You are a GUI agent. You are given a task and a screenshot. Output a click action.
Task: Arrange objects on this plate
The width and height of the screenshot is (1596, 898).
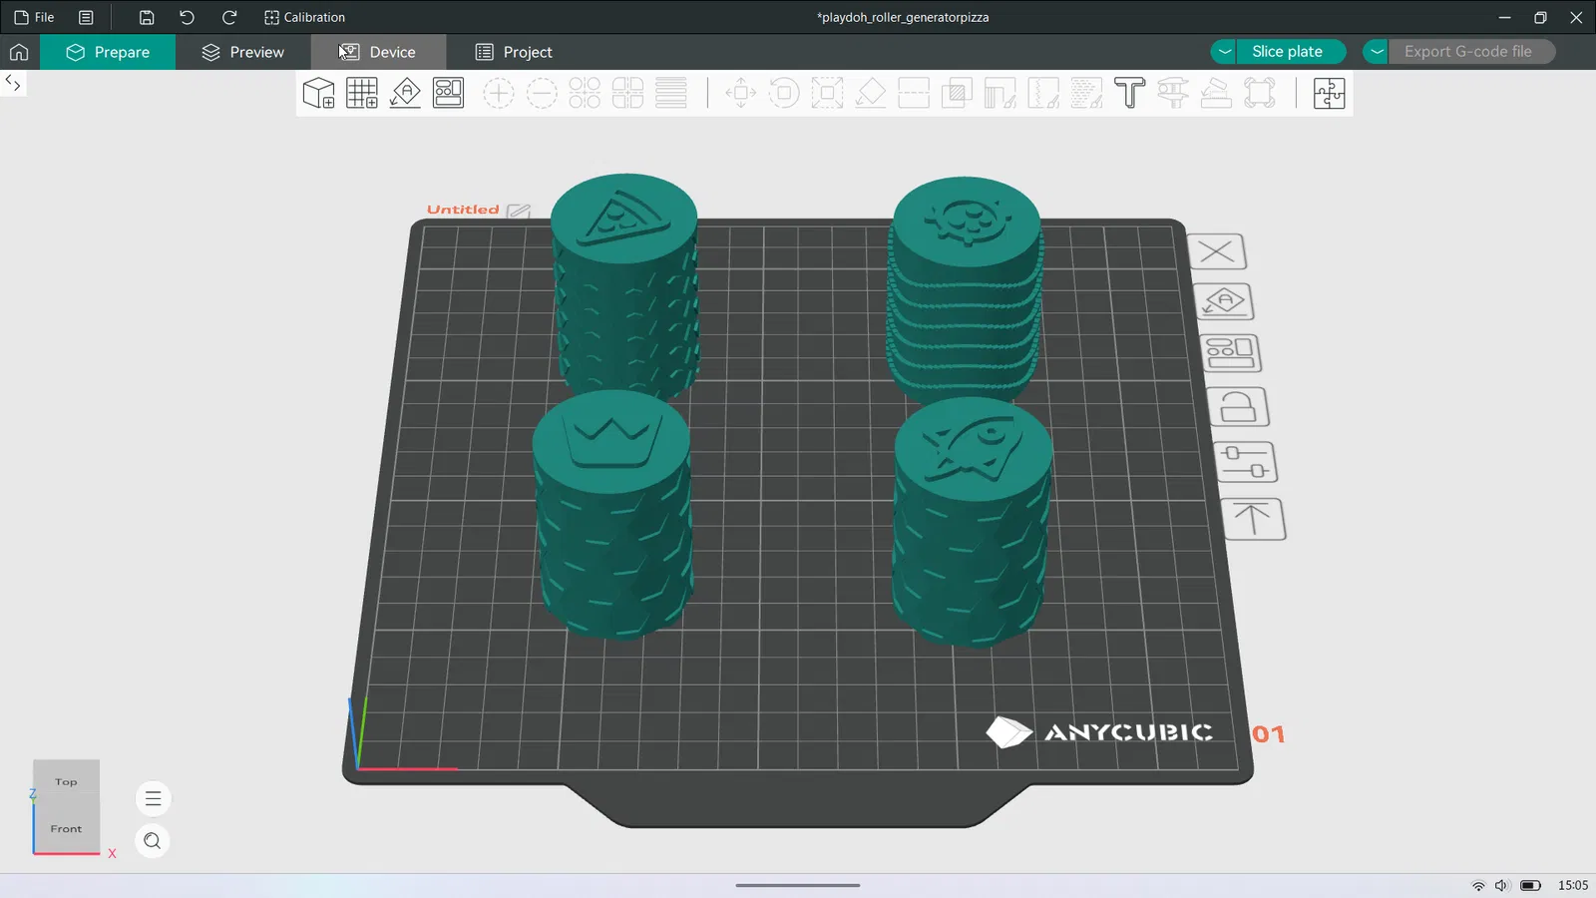tap(1231, 352)
